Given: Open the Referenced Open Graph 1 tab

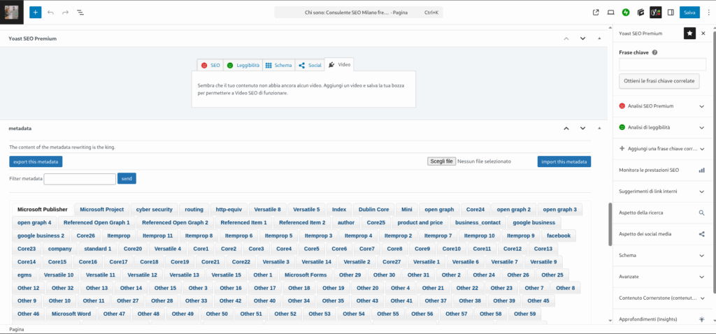Looking at the screenshot, I should tap(96, 223).
